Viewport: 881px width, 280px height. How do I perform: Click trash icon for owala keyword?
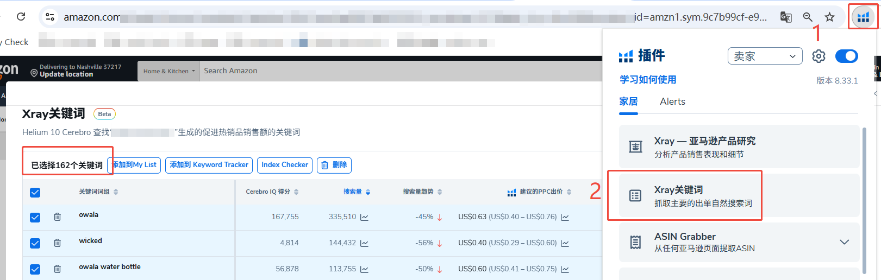point(57,217)
